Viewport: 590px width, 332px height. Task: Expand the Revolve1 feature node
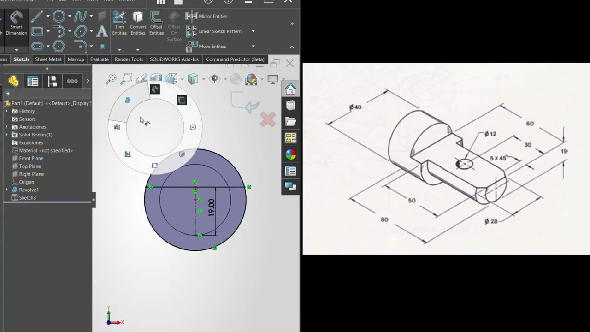click(x=7, y=190)
